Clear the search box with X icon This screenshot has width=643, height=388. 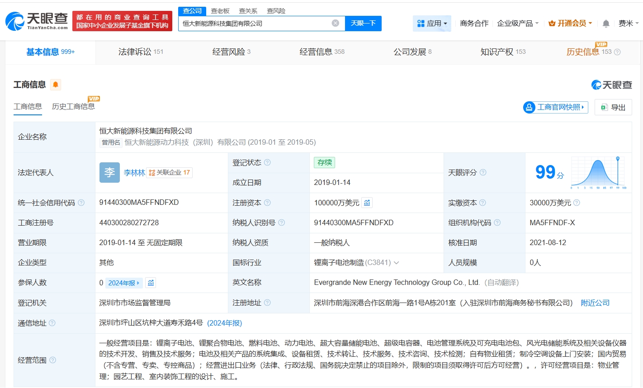point(335,23)
